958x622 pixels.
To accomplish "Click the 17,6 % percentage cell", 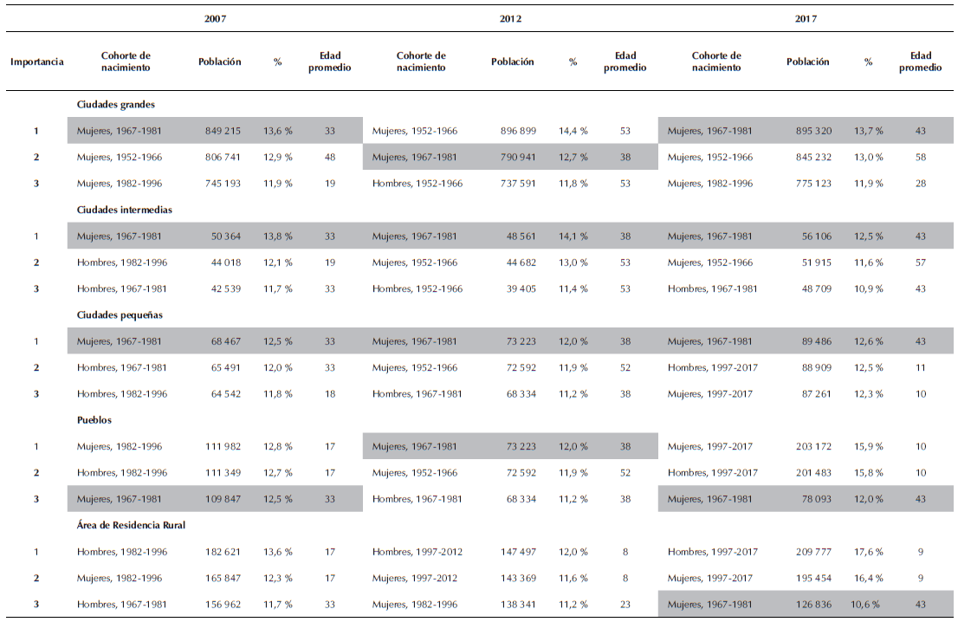I will [x=868, y=552].
